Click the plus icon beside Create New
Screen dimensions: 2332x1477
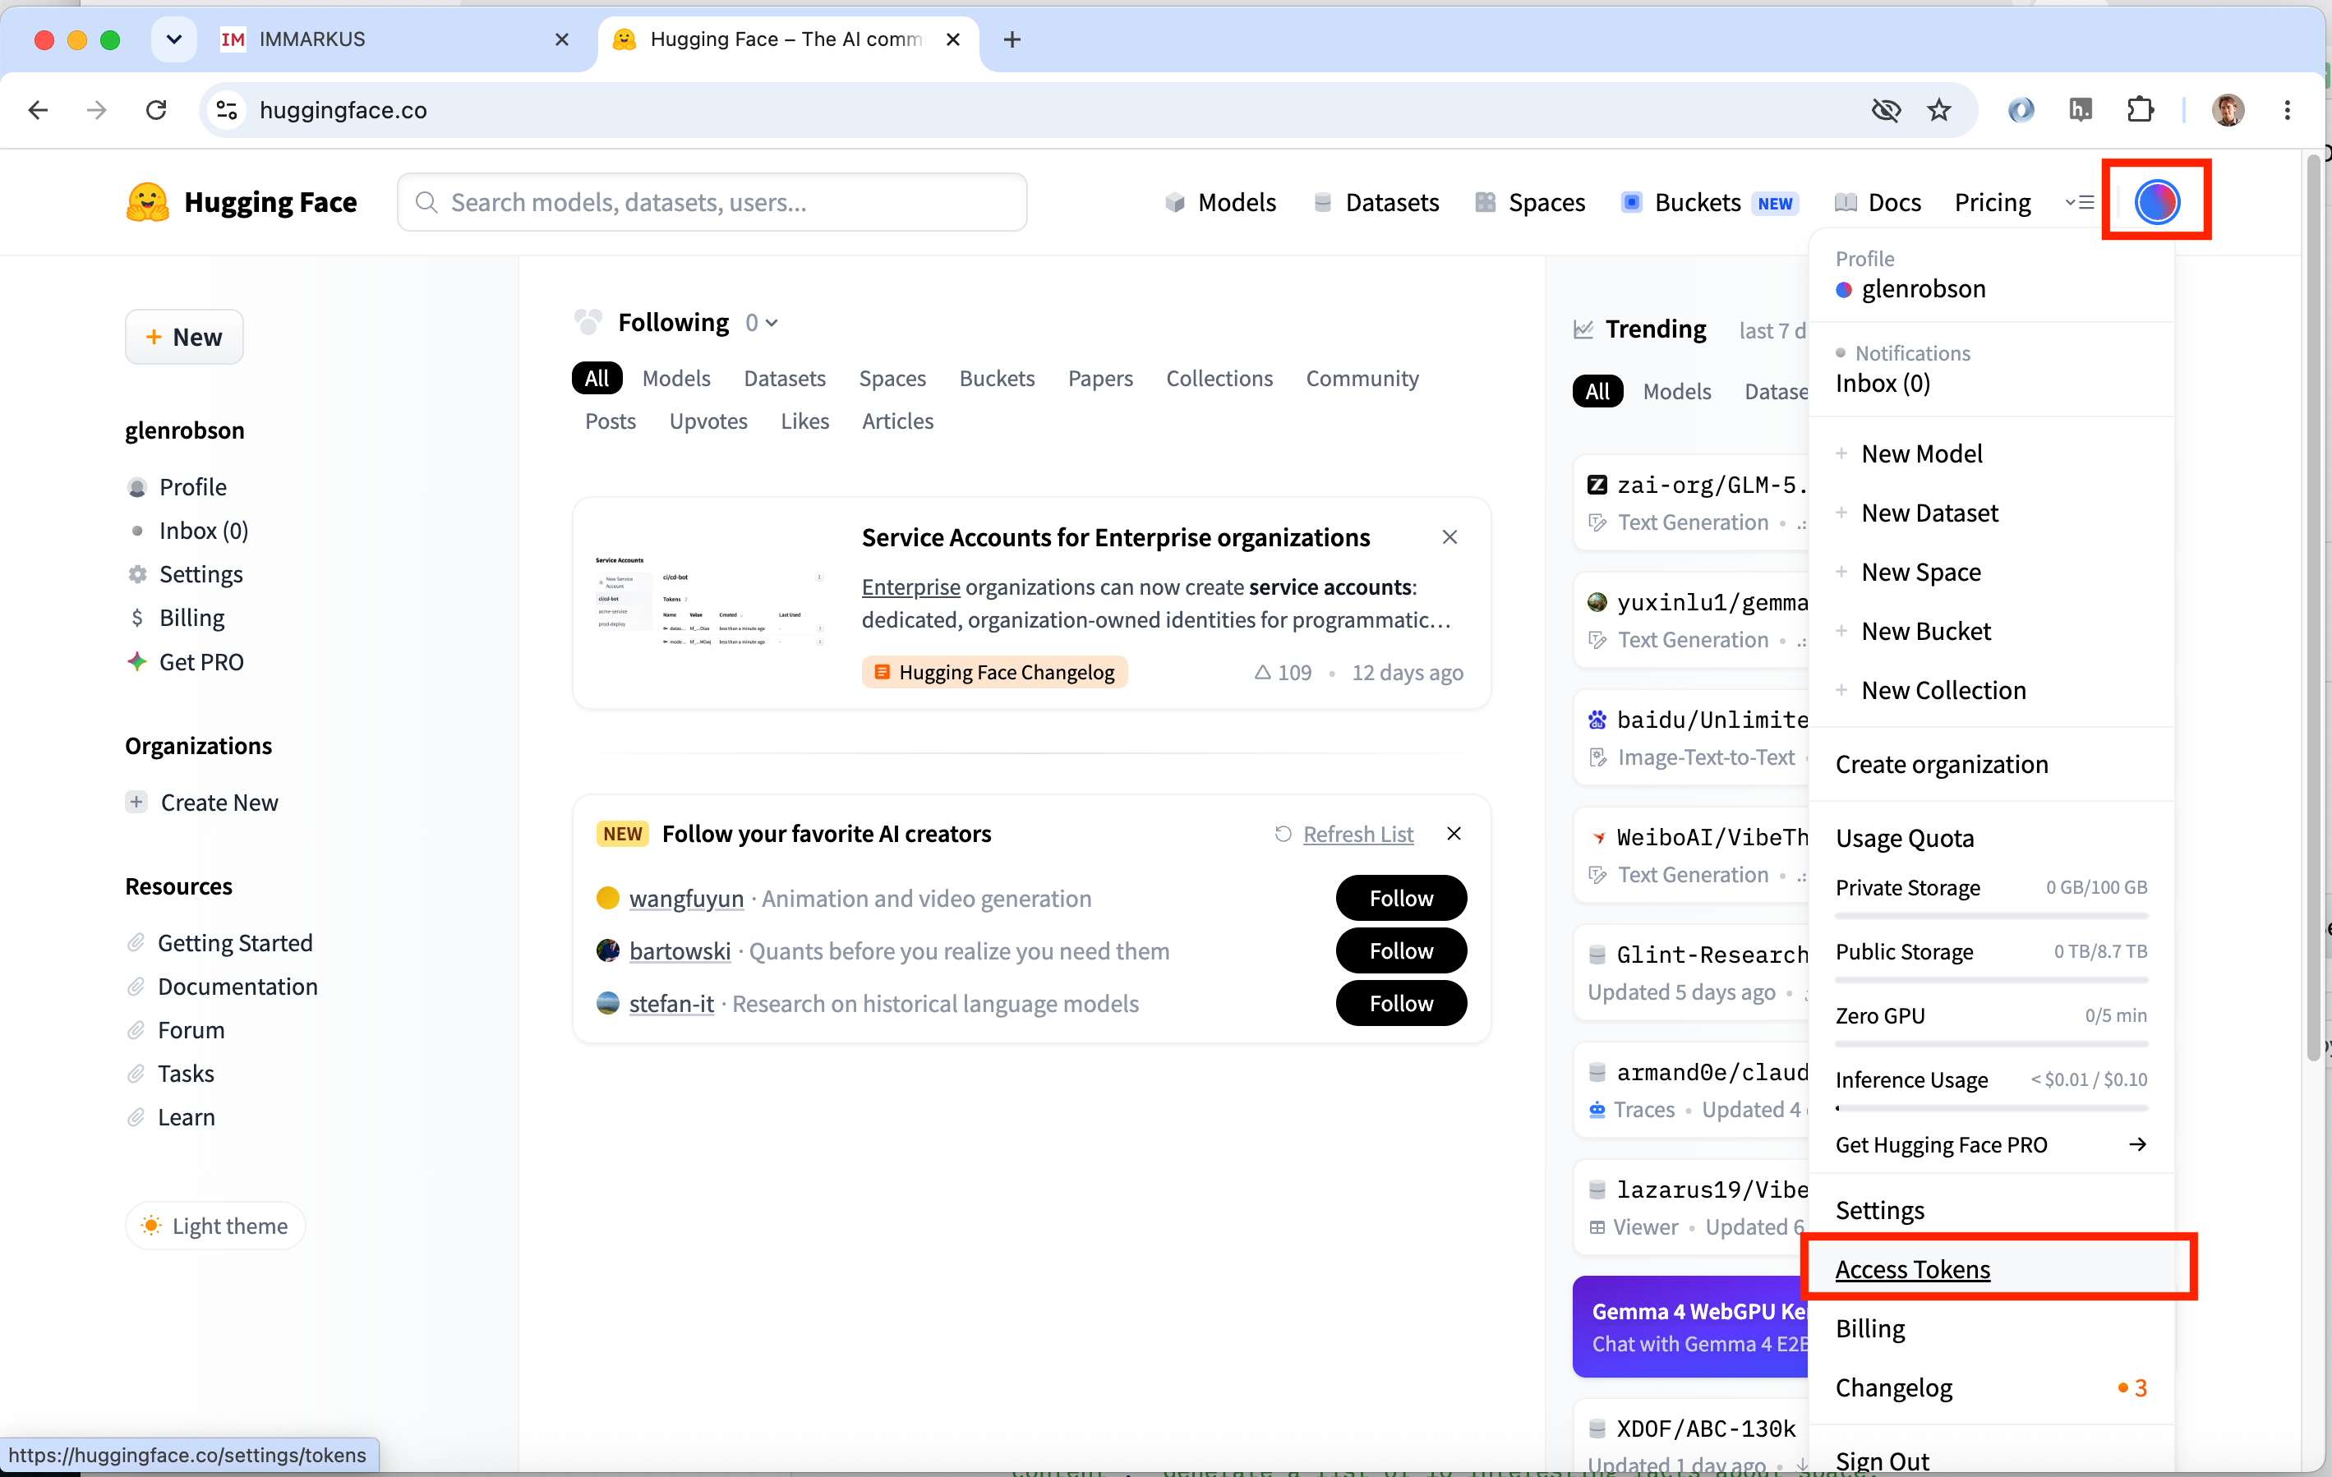(x=136, y=802)
